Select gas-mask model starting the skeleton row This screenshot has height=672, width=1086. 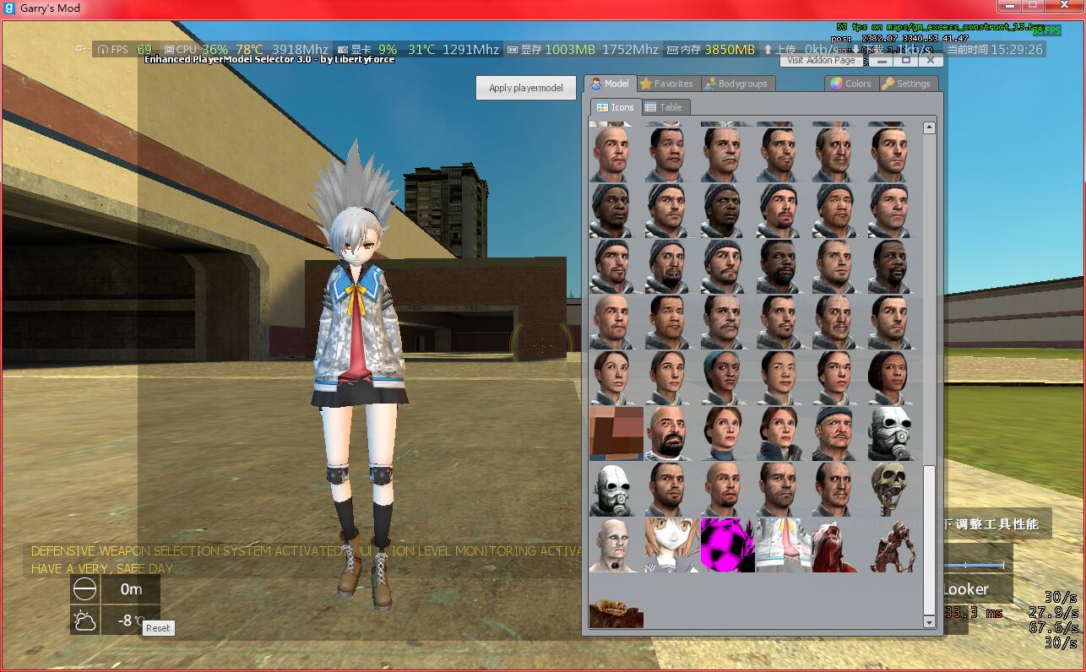point(616,489)
